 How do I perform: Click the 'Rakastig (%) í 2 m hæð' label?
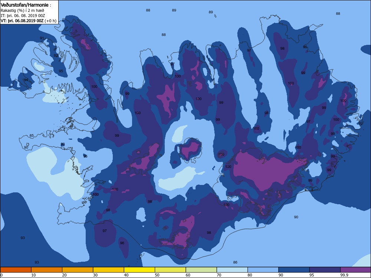(x=22, y=10)
